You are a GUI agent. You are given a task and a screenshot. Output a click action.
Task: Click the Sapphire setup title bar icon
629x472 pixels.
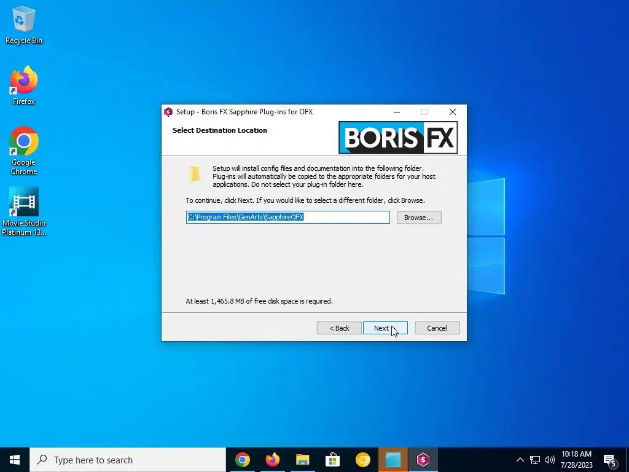[x=168, y=112]
